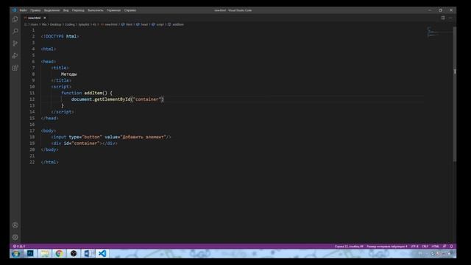Click the VS Code logo in title bar

coord(14,10)
